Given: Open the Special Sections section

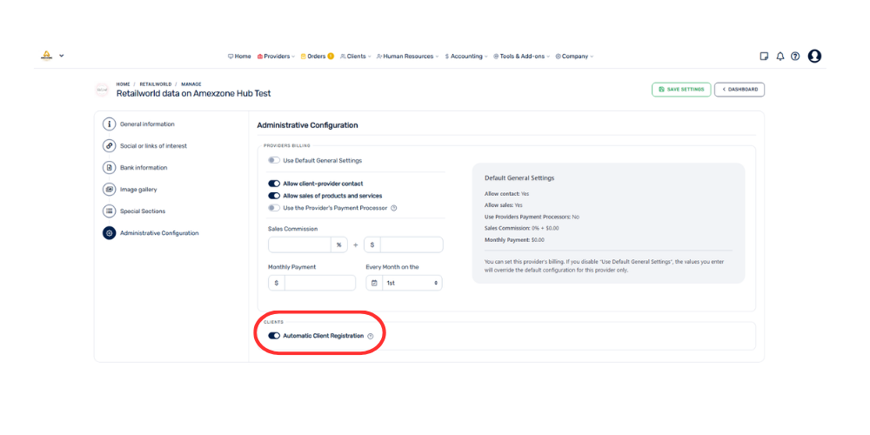Looking at the screenshot, I should pos(143,211).
